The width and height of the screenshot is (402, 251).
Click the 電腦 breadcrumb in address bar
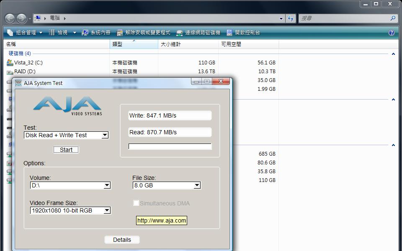(55, 18)
